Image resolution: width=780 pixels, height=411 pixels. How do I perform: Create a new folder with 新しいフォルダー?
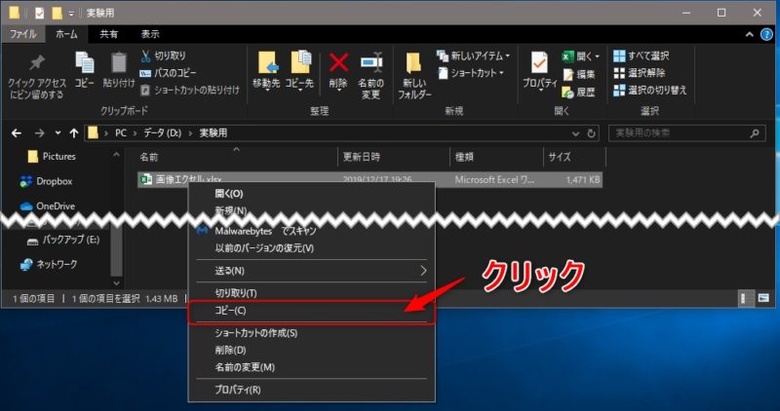click(413, 76)
